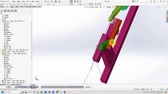Save the assembly with the Save icon
This screenshot has height=94, width=168.
[x=56, y=1]
